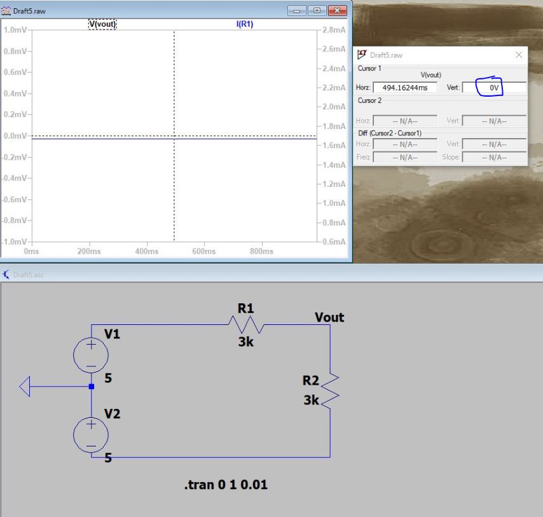Select the V2 voltage source symbol
Viewport: 543px width, 517px height.
pyautogui.click(x=91, y=434)
